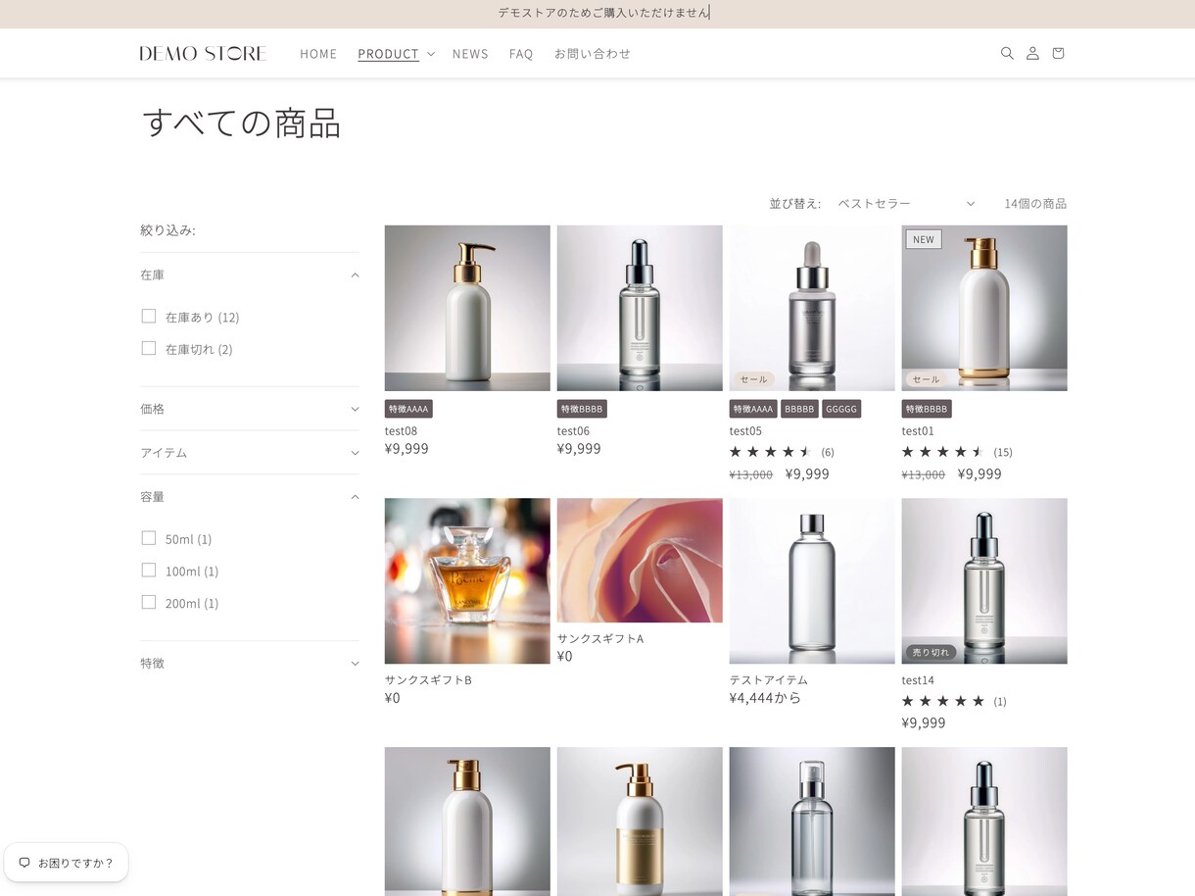Click the chat bubble icon in help widget
Viewport: 1195px width, 896px height.
(x=24, y=863)
